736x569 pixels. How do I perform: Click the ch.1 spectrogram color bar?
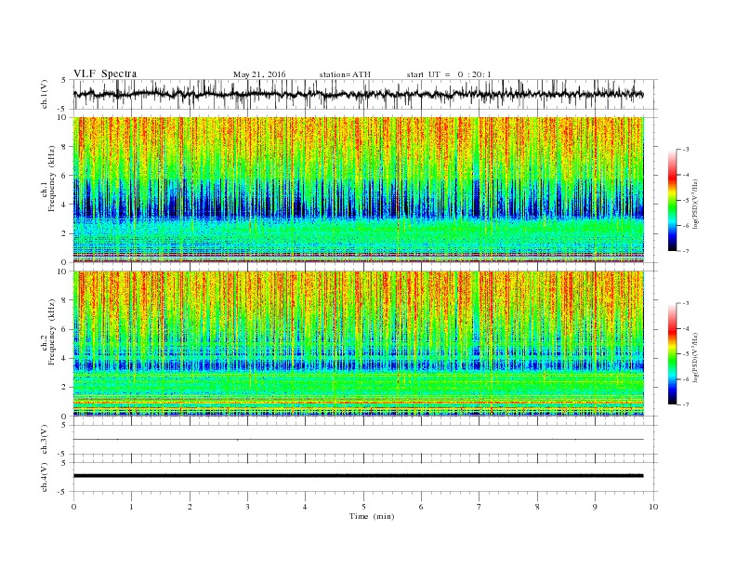672,201
